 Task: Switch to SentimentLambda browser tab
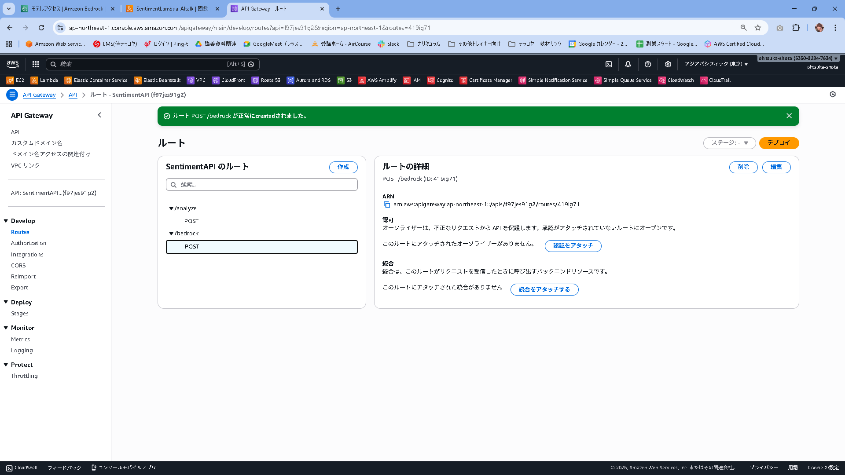pos(172,9)
